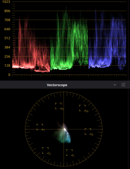This screenshot has height=169, width=130.
Task: Click the M magenta target box
Action: tap(82, 108)
